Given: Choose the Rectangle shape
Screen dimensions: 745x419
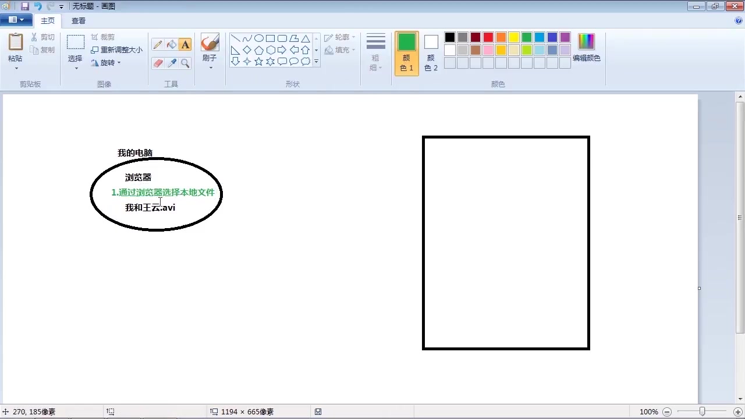Looking at the screenshot, I should [271, 38].
